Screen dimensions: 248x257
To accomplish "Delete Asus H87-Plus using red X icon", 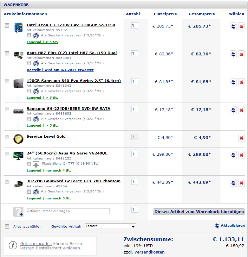I will coord(242,54).
